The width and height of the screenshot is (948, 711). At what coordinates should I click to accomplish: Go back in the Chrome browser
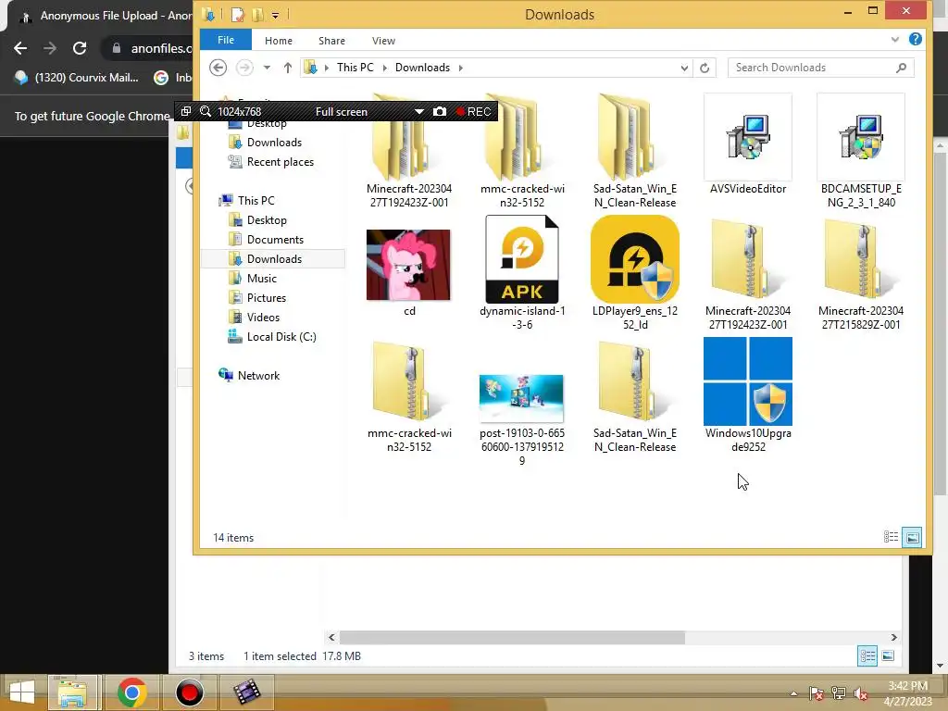(x=20, y=48)
